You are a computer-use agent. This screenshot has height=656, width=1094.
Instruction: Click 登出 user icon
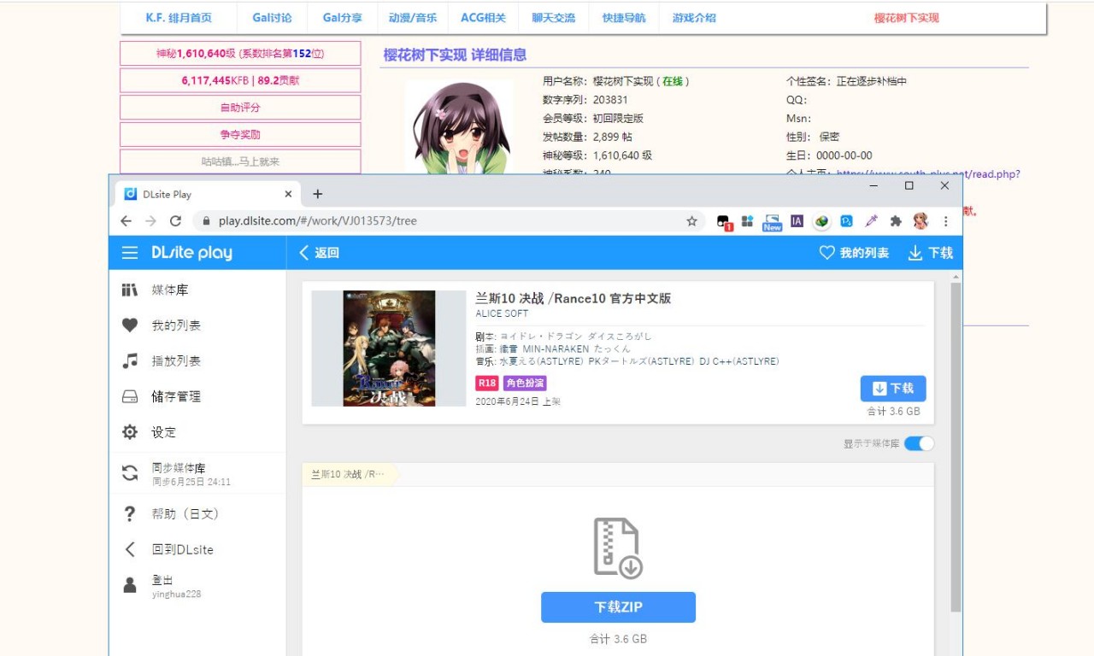(x=130, y=585)
